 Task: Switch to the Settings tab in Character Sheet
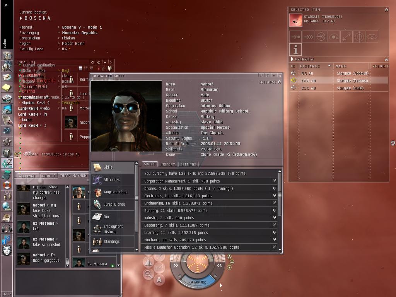[x=188, y=164]
